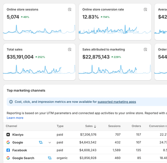The height and width of the screenshot is (163, 167).
Task: Open report icon on Sales attributed to marketing card
Action: click(145, 49)
